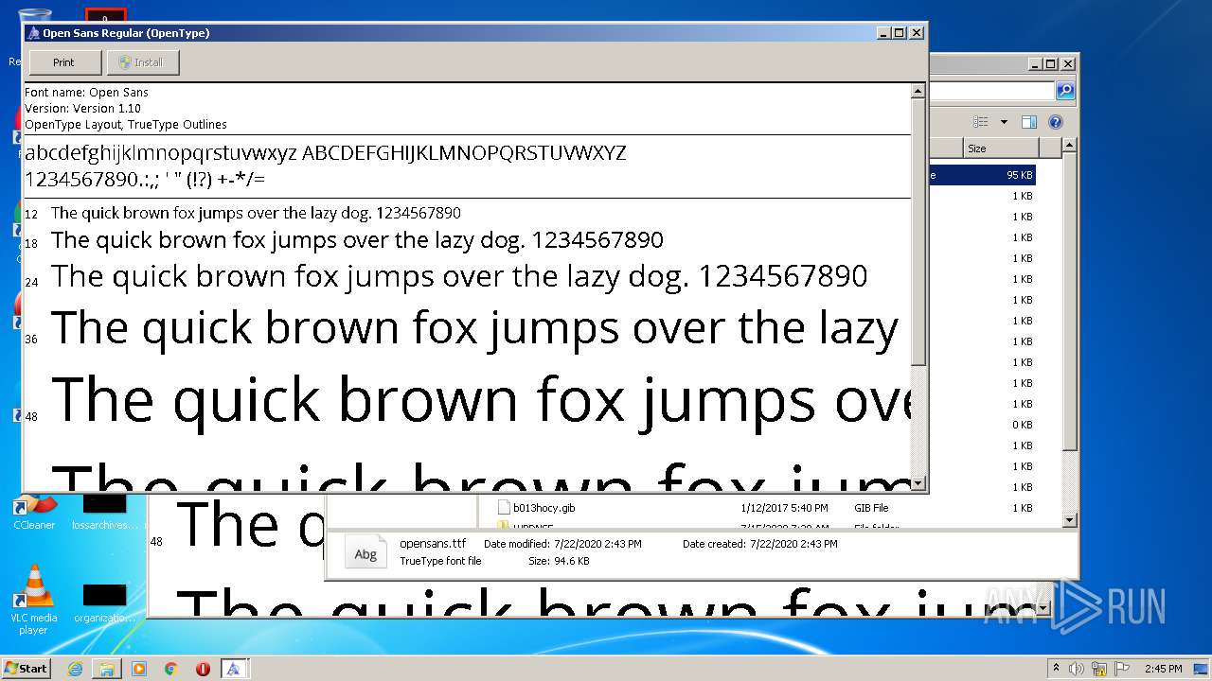The width and height of the screenshot is (1212, 681).
Task: Click the GIB File type cell
Action: pos(871,508)
